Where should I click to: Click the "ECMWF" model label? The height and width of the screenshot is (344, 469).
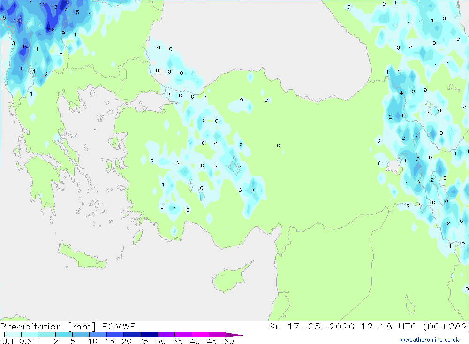(x=119, y=326)
